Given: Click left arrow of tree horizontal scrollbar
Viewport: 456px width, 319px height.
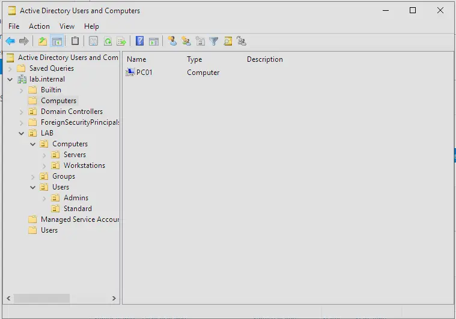Looking at the screenshot, I should click(x=8, y=298).
